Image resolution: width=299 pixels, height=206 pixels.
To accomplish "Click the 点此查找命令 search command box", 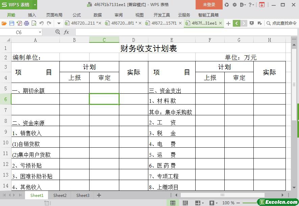I will [282, 23].
